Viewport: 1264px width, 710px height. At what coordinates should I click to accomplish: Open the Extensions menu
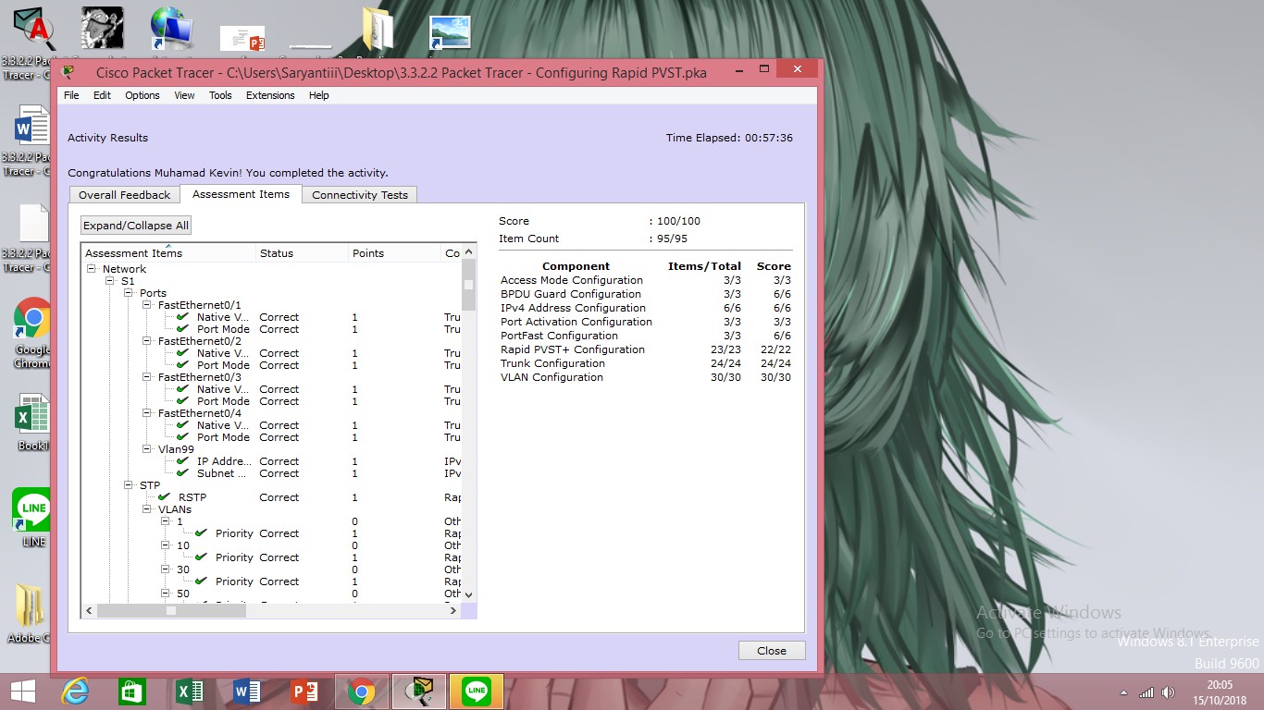coord(270,95)
